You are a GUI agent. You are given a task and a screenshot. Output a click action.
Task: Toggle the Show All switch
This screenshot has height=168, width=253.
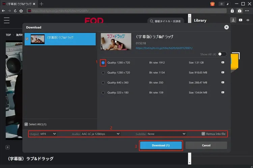222,54
